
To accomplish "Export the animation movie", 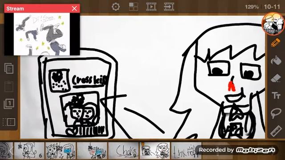I will tap(169, 7).
